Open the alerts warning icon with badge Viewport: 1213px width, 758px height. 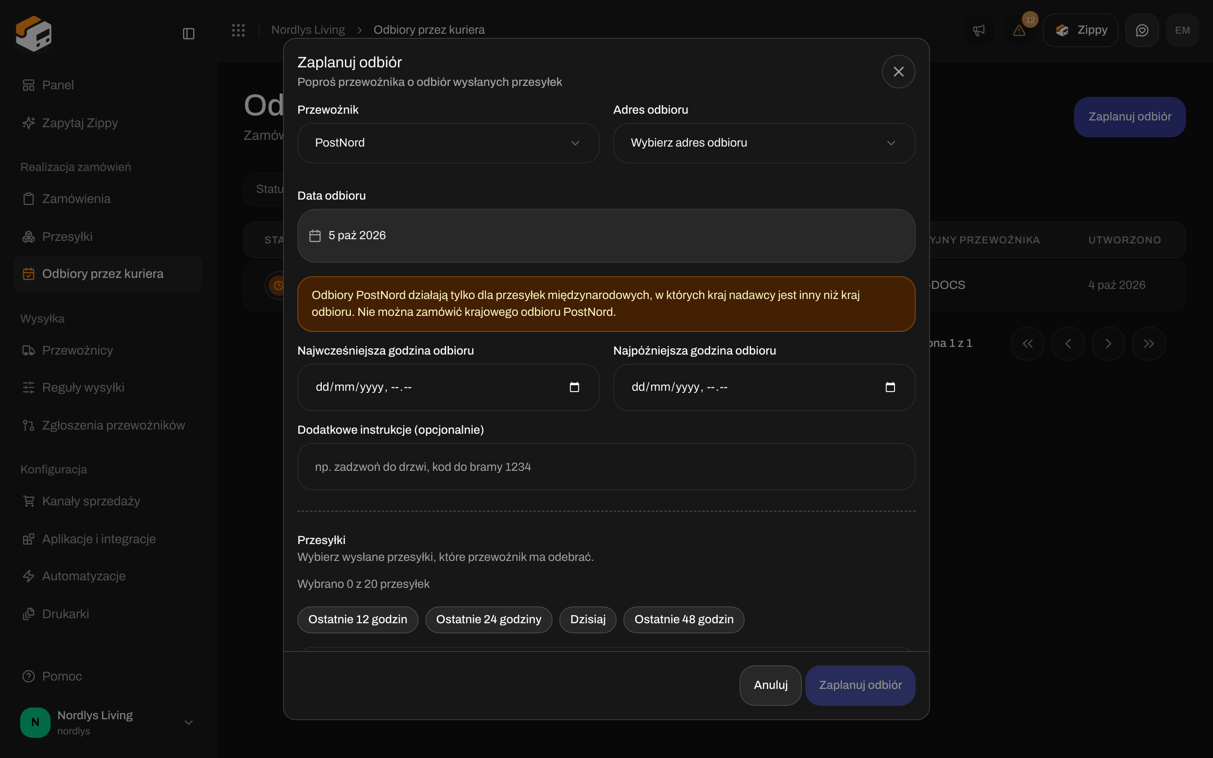click(x=1019, y=30)
